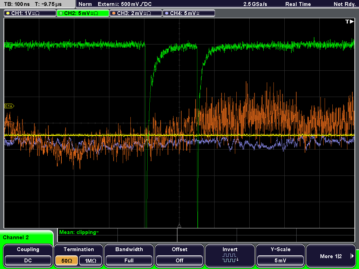Open More 1|2 menu page

[331, 256]
